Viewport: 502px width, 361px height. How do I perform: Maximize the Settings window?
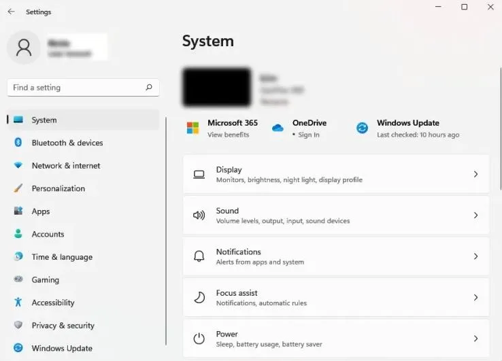click(x=464, y=7)
